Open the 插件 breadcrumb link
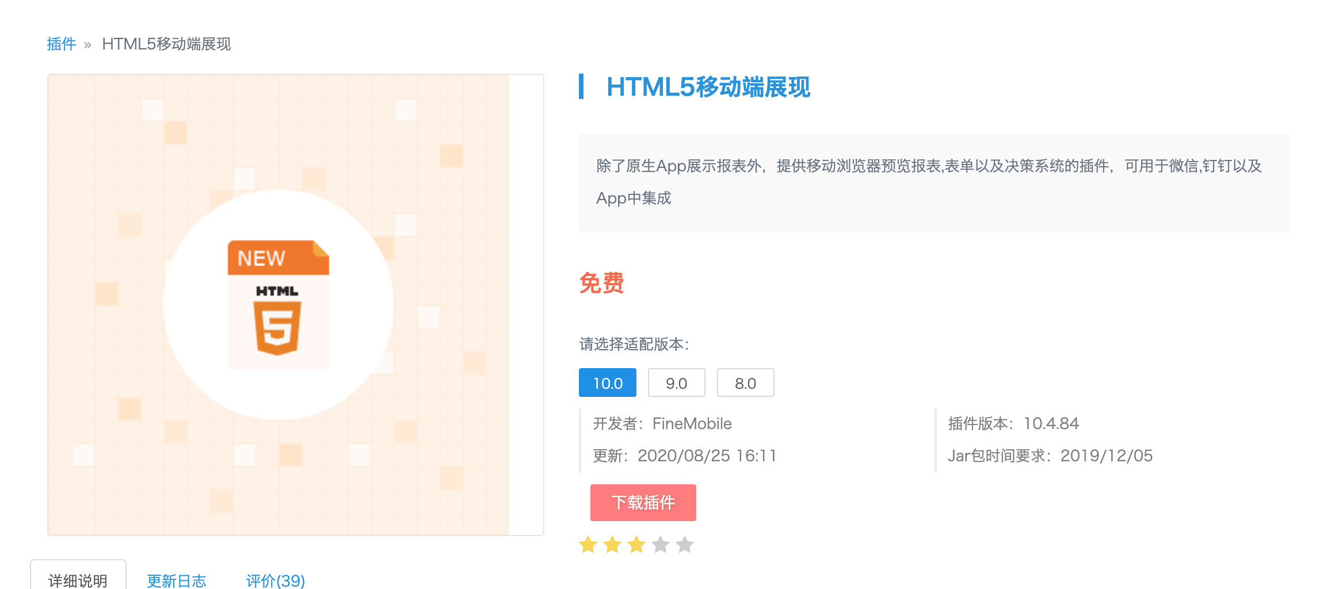Viewport: 1335px width, 589px height. (62, 44)
